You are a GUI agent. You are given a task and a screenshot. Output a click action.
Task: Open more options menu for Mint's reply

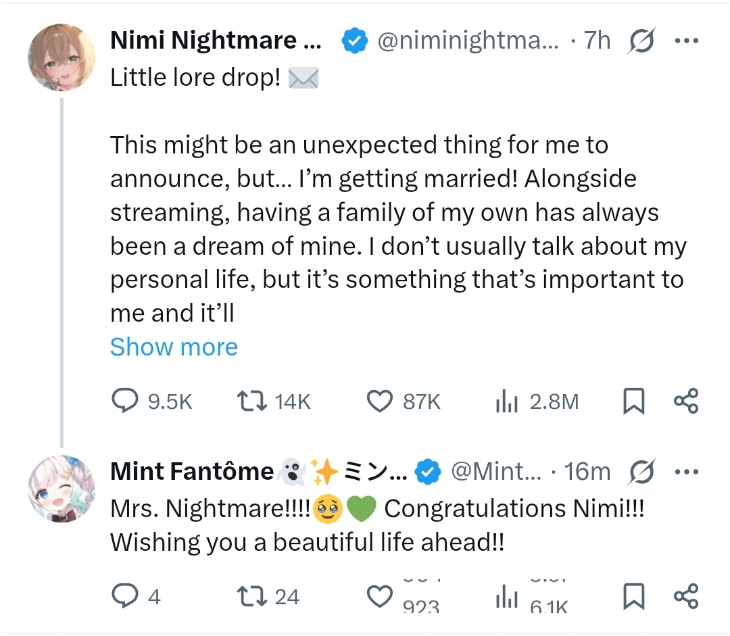coord(686,471)
